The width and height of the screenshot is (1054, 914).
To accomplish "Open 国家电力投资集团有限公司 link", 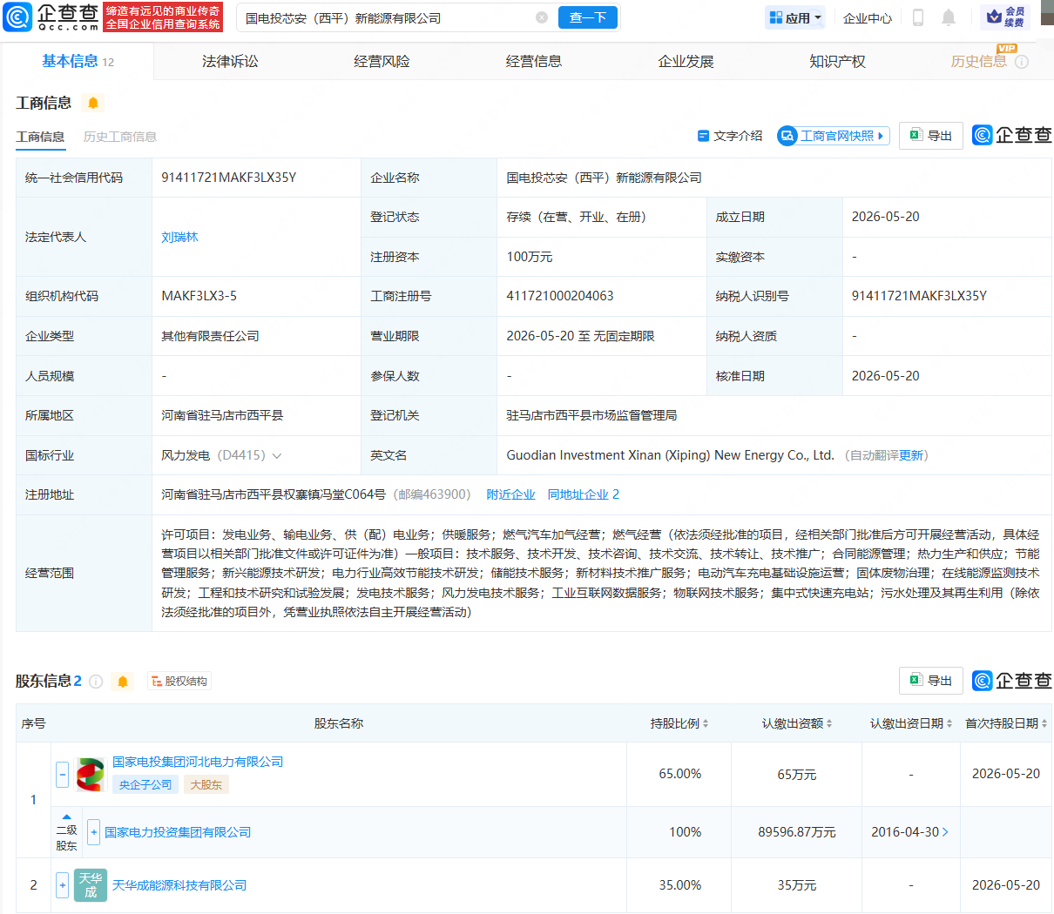I will point(178,832).
